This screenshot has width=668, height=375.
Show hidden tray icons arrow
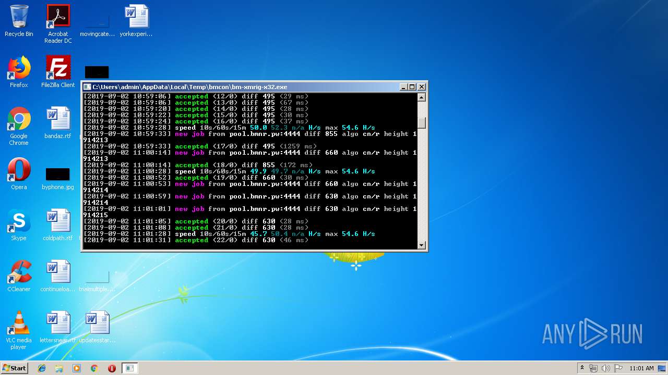(x=582, y=368)
